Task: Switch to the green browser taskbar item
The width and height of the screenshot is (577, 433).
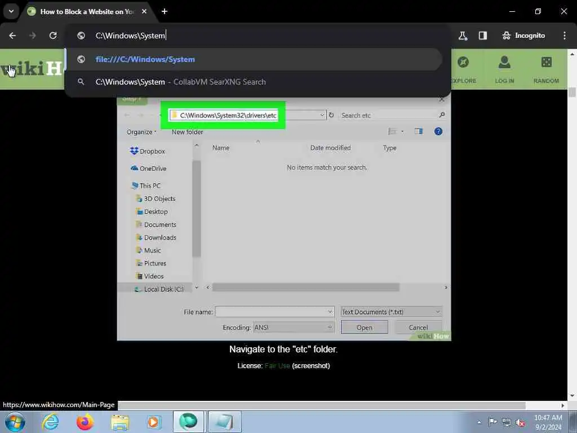Action: 188,422
